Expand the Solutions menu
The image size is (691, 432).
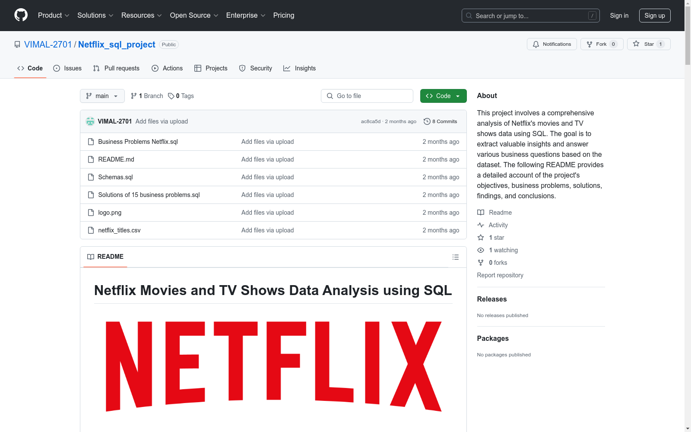[95, 16]
